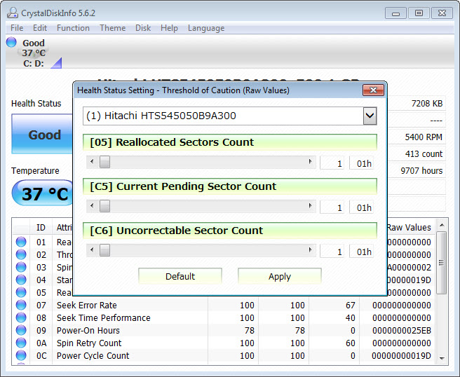
Task: Select the Power-On Hours row
Action: [x=224, y=330]
